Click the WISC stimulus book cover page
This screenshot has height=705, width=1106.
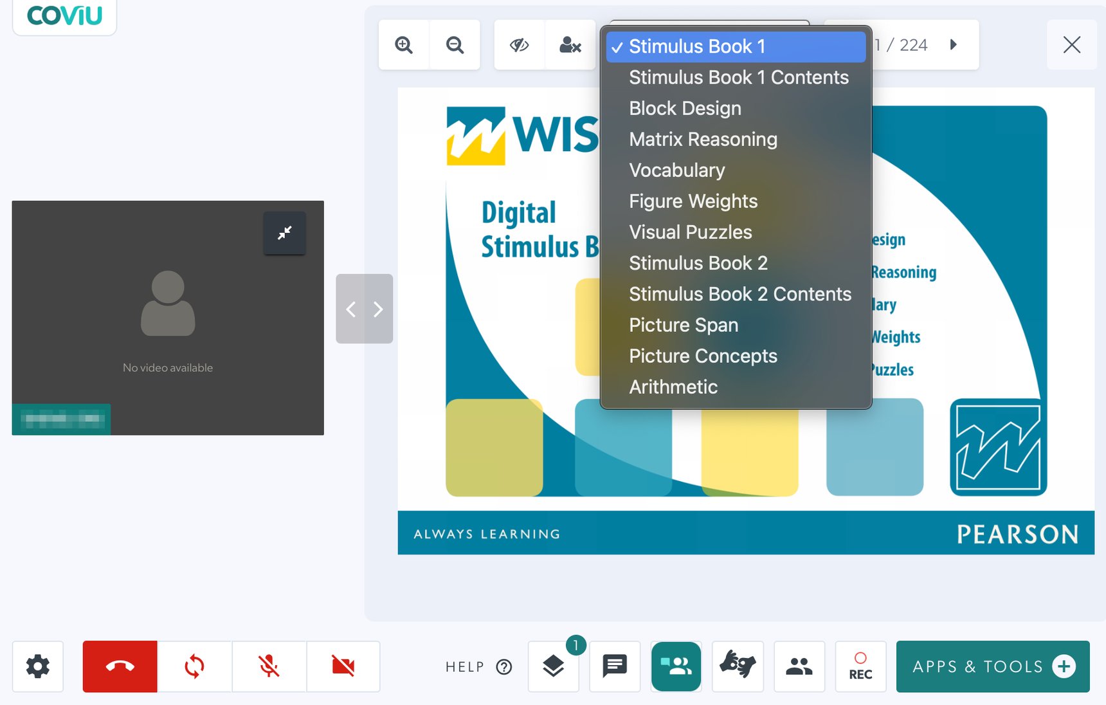click(x=746, y=321)
